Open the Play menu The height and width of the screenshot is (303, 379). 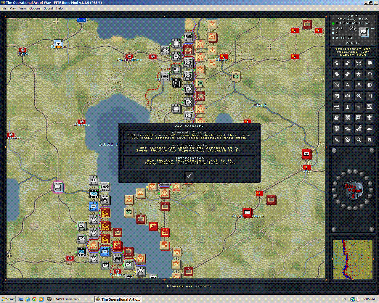pyautogui.click(x=12, y=8)
